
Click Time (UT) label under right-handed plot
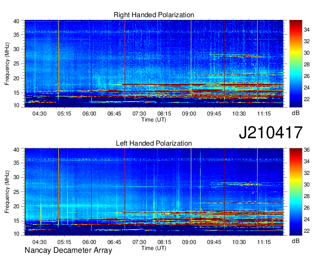pos(154,120)
